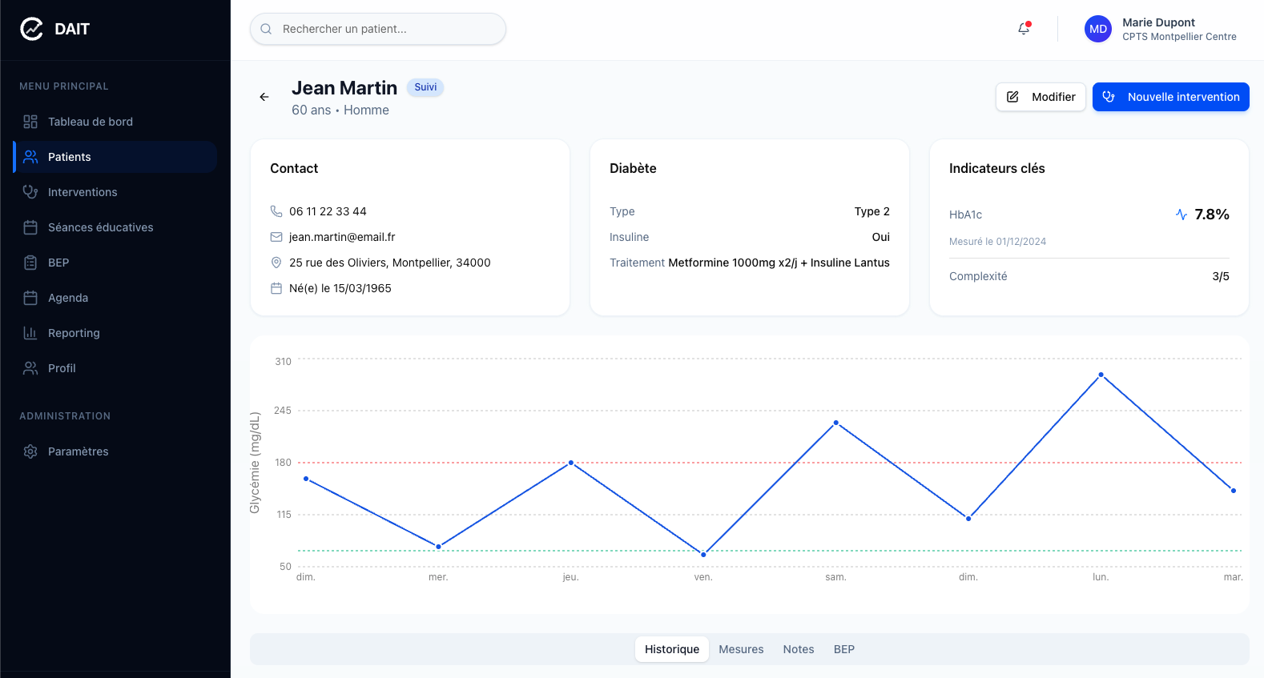1264x678 pixels.
Task: Click the DAIT logo icon
Action: 31,29
